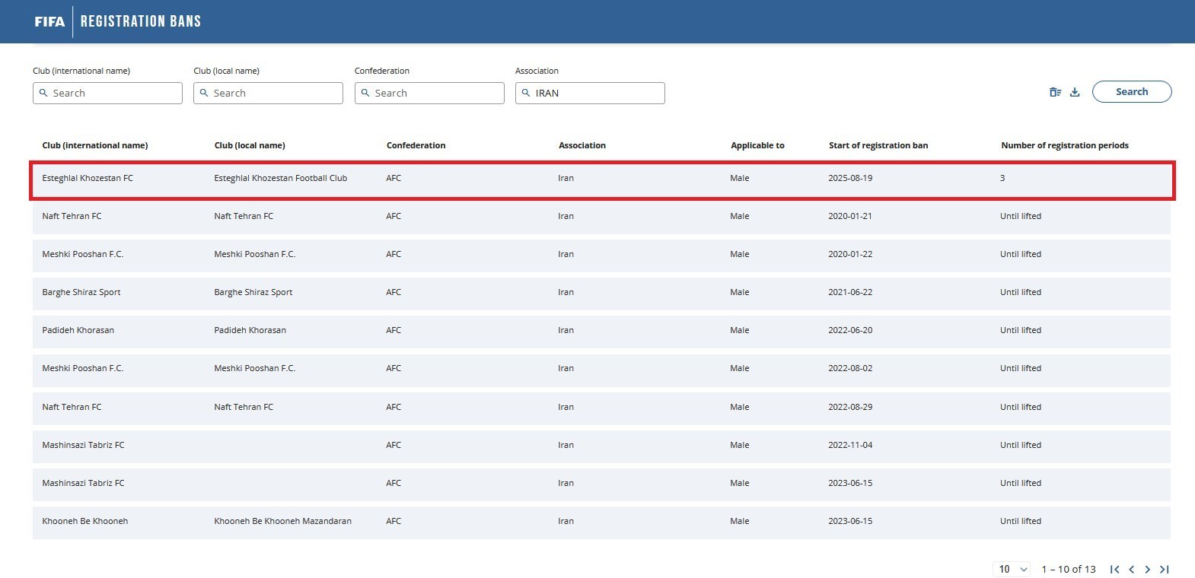Focus the Club (local name) search field
The width and height of the screenshot is (1195, 578).
pos(275,93)
